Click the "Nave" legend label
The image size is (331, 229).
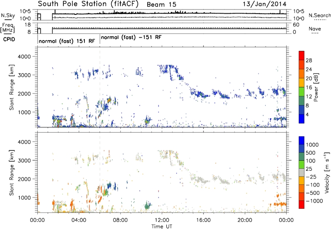click(x=315, y=29)
